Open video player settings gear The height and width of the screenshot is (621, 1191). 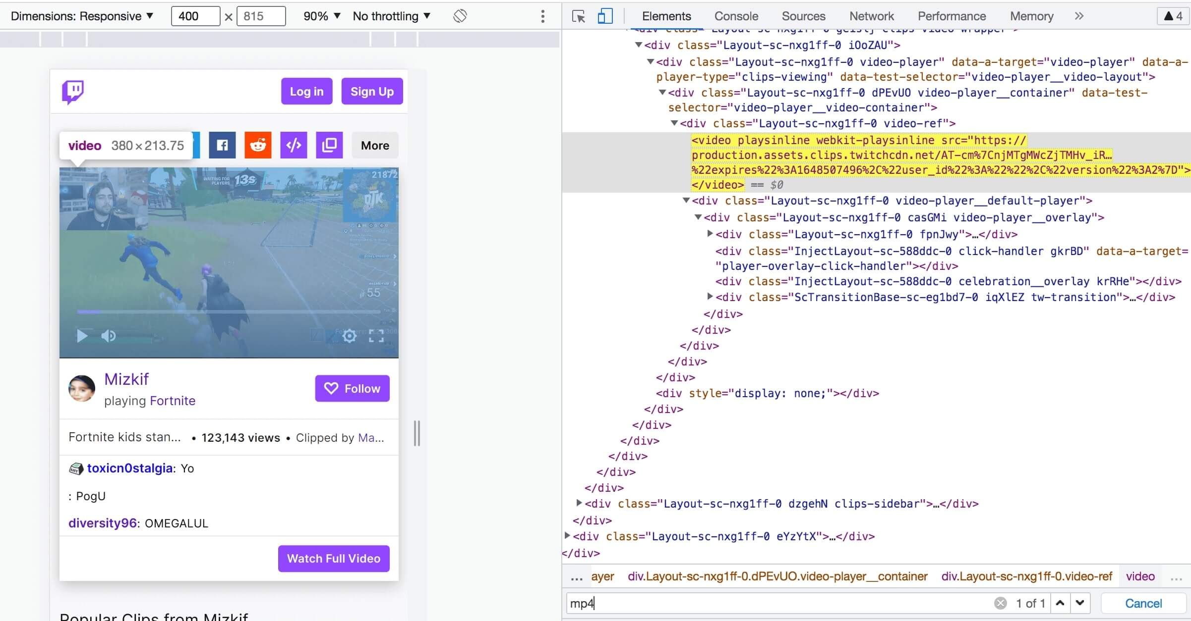tap(350, 336)
